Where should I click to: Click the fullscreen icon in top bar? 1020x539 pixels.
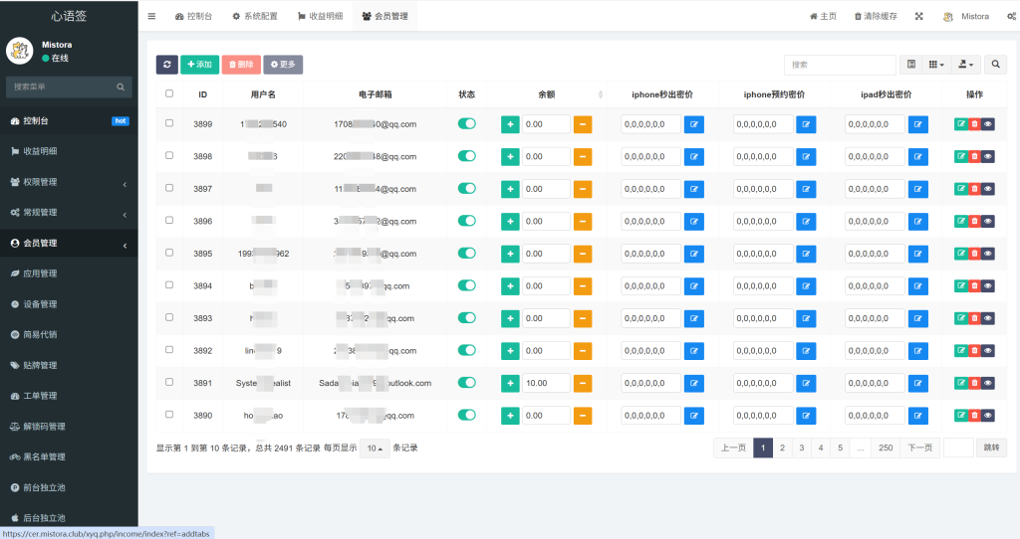click(919, 16)
